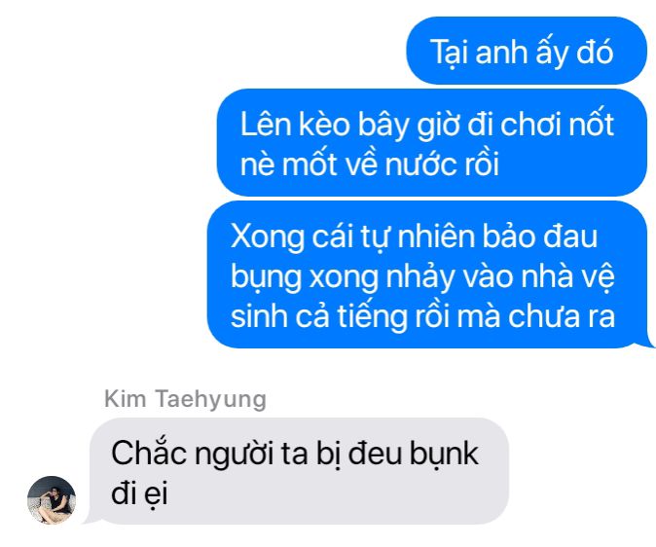The image size is (656, 547).
Task: Open Kim Taehyung's round profile avatar
Action: click(x=52, y=499)
